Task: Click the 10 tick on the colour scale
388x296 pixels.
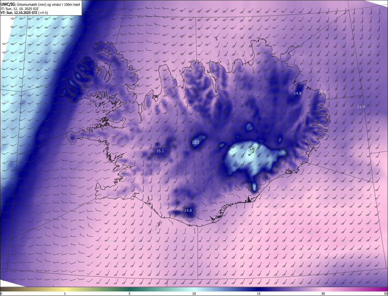Action: click(194, 294)
